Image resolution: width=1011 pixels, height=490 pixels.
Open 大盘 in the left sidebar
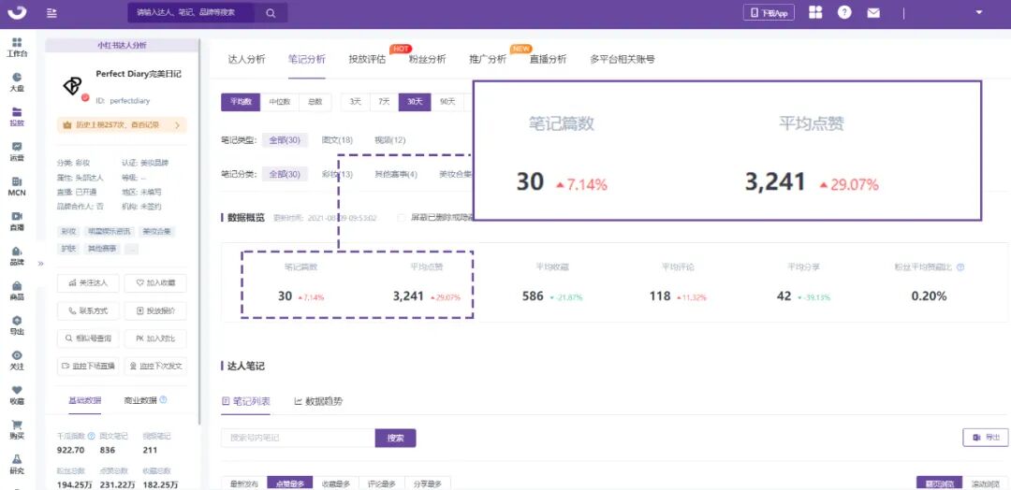pos(17,82)
